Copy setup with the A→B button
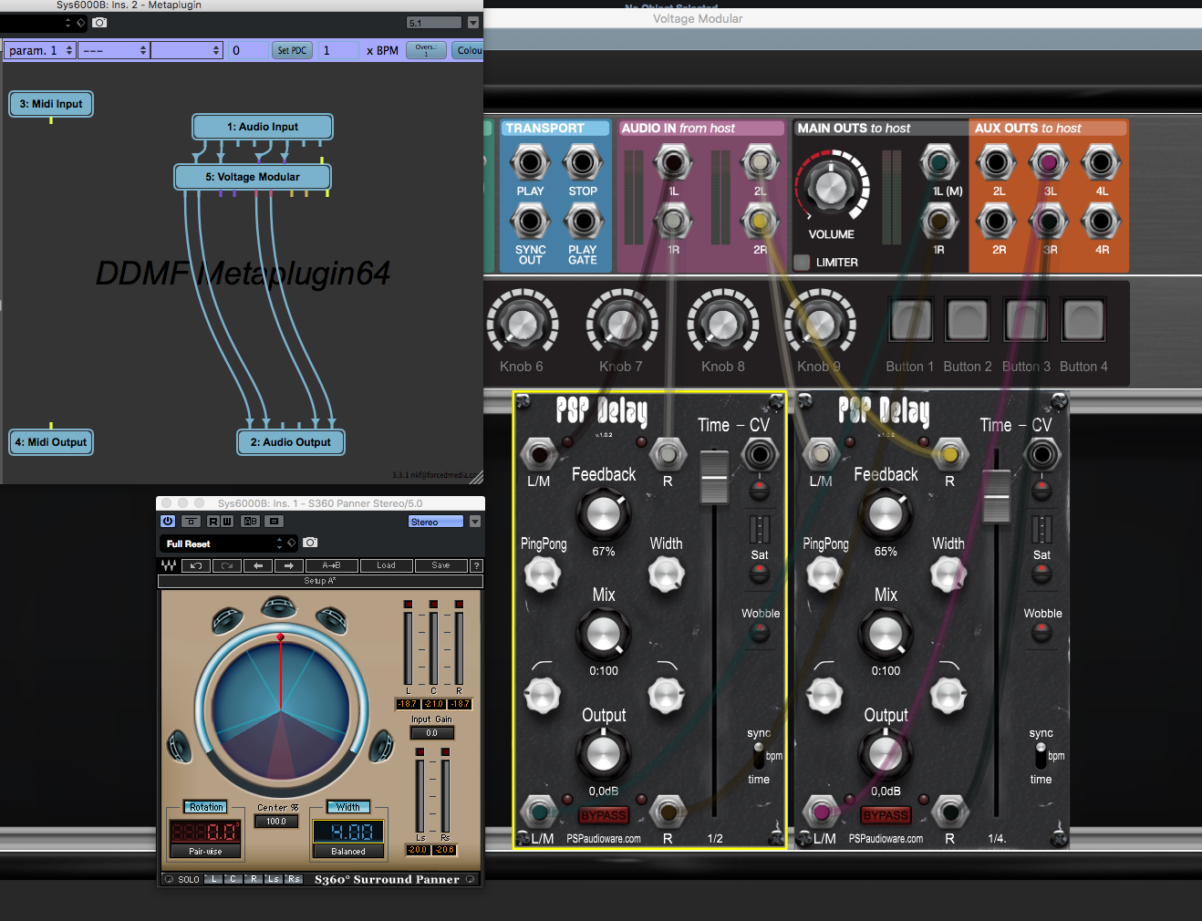The image size is (1202, 921). point(331,565)
